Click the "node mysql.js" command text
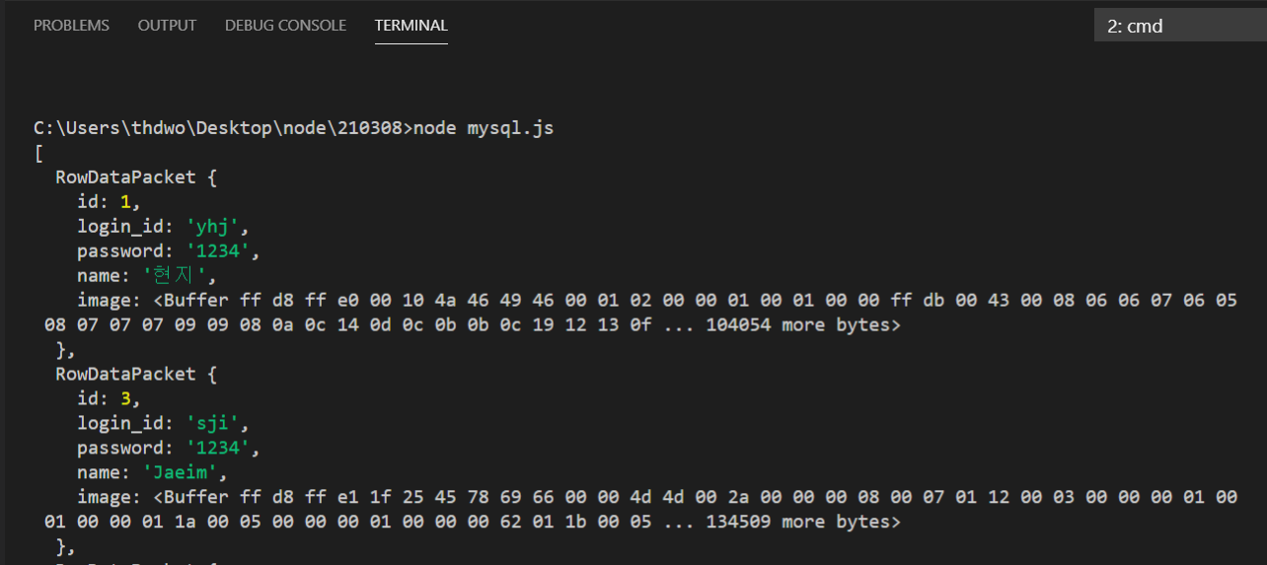This screenshot has height=565, width=1267. [484, 129]
